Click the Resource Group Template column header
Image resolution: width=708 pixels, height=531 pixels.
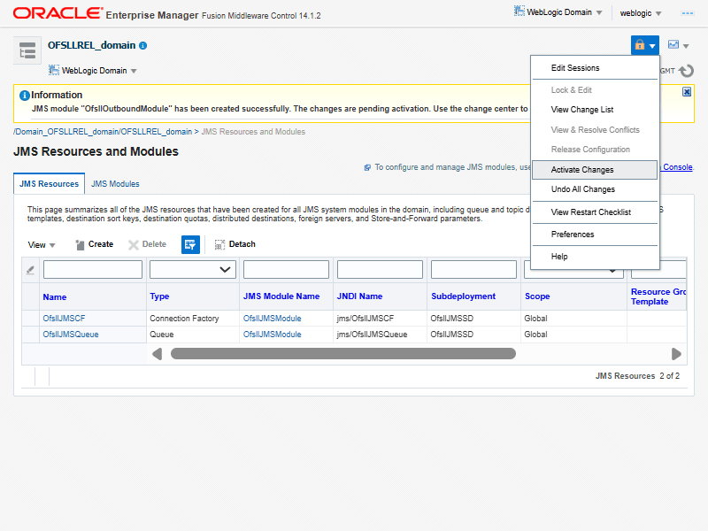[658, 296]
